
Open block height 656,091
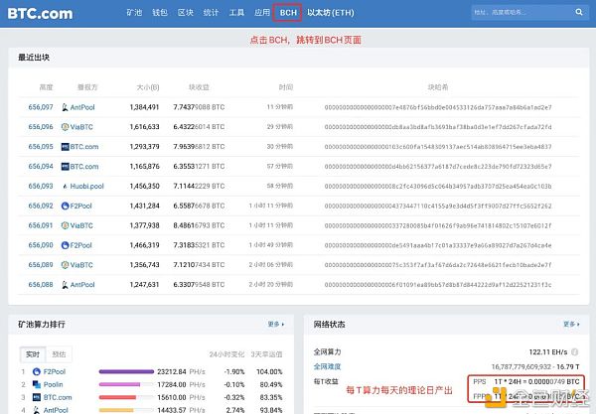click(41, 225)
